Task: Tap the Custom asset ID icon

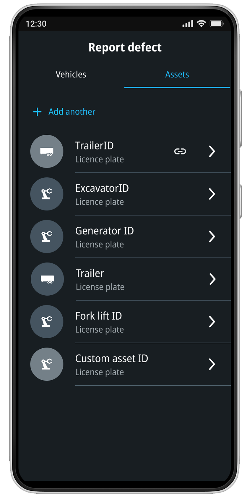Action: click(x=47, y=364)
